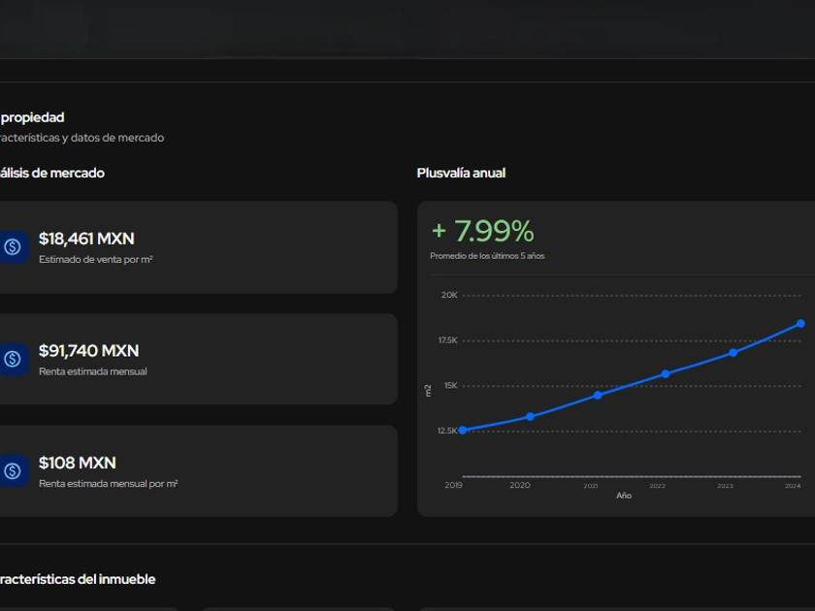Click the Análisis de mercado heading
Screen dimensions: 815x611
(x=52, y=173)
